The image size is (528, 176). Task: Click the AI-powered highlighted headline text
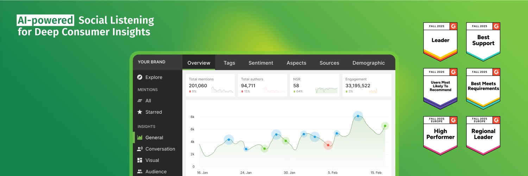tap(45, 20)
